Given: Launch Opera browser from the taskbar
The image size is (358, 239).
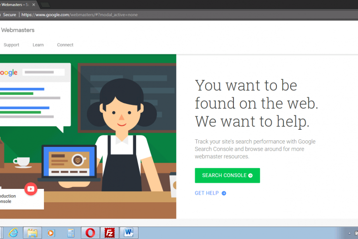Looking at the screenshot, I should (x=90, y=233).
